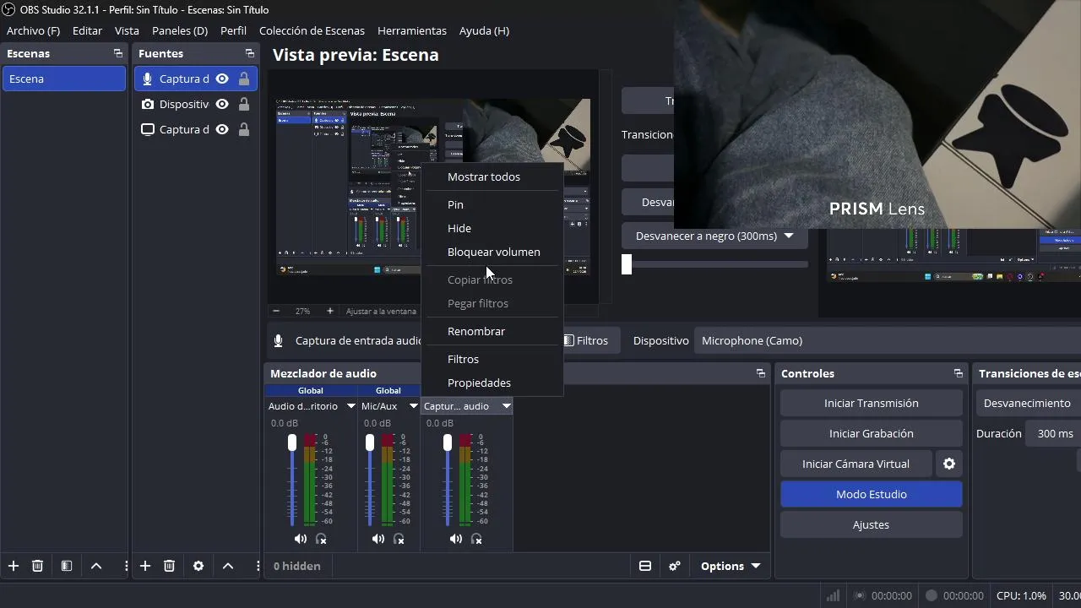Open Colección de Escenas menu

coord(312,30)
